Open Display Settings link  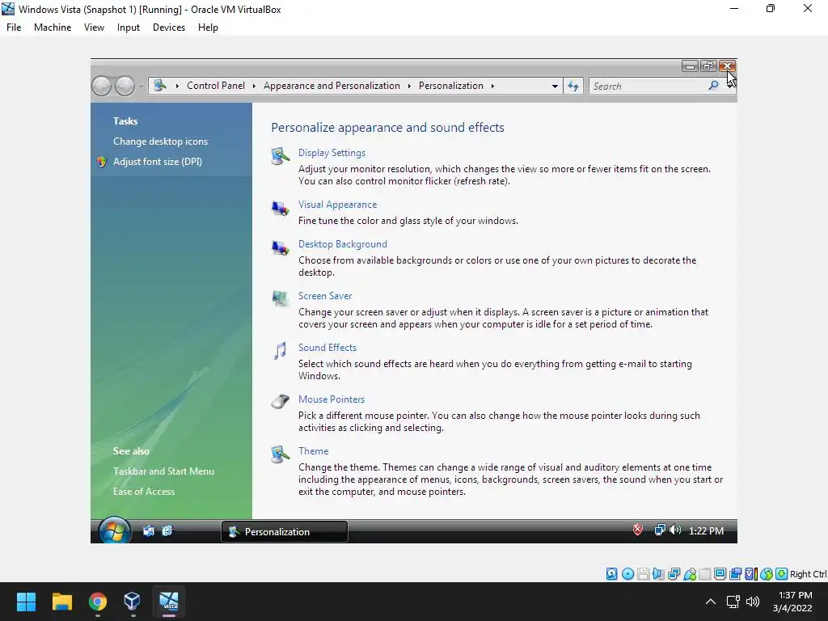(x=332, y=153)
